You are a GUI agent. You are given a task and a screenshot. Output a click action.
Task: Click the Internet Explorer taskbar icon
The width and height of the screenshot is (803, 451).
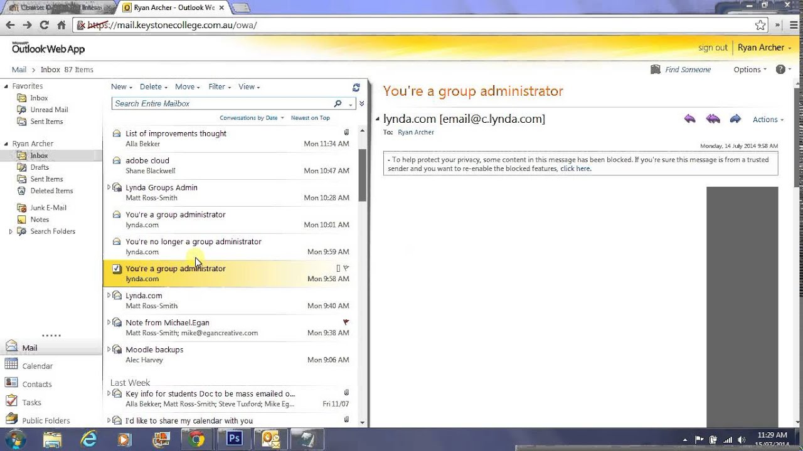click(x=89, y=439)
